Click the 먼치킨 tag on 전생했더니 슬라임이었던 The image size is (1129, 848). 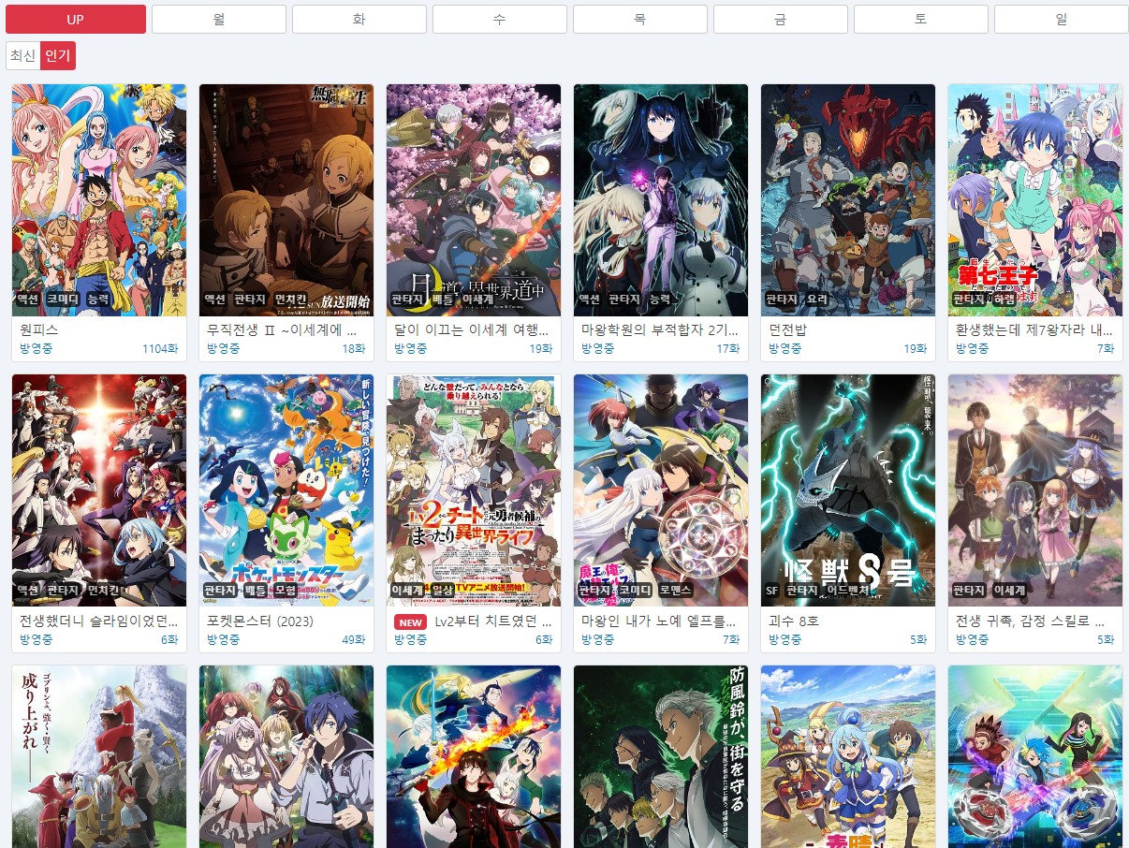pyautogui.click(x=103, y=590)
